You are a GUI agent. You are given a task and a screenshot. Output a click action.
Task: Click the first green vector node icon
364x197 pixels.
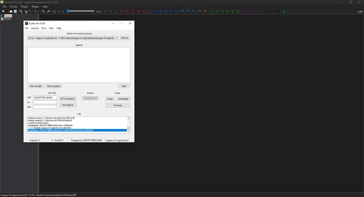click(211, 11)
